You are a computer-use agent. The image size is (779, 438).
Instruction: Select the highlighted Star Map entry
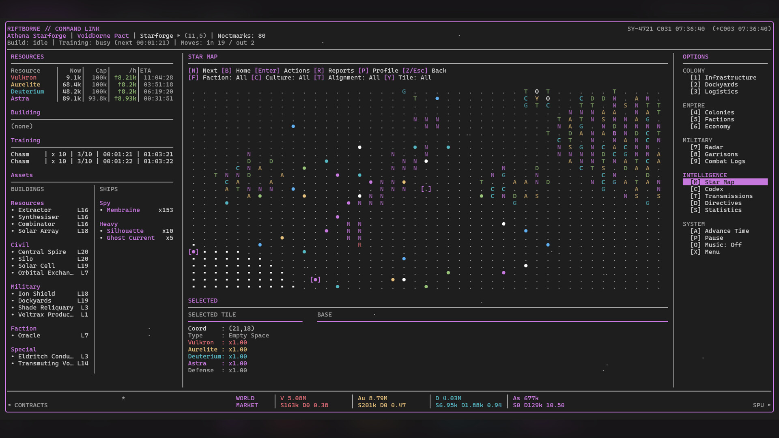pos(725,182)
